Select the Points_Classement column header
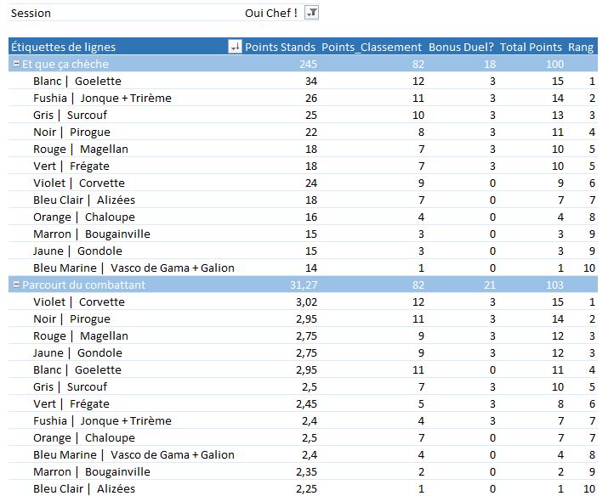The image size is (608, 496). (x=372, y=48)
